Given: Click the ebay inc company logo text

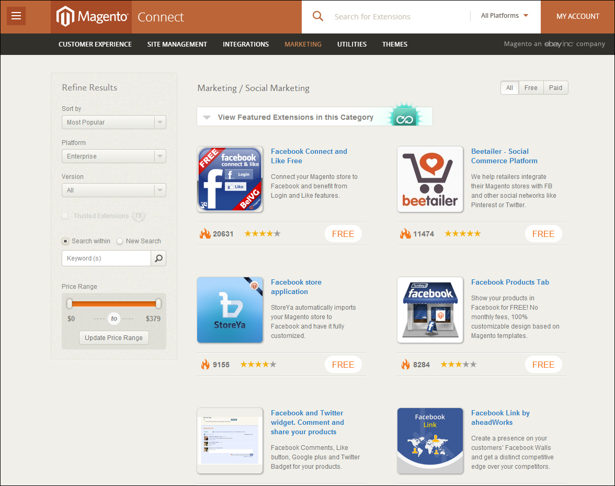Looking at the screenshot, I should 554,44.
